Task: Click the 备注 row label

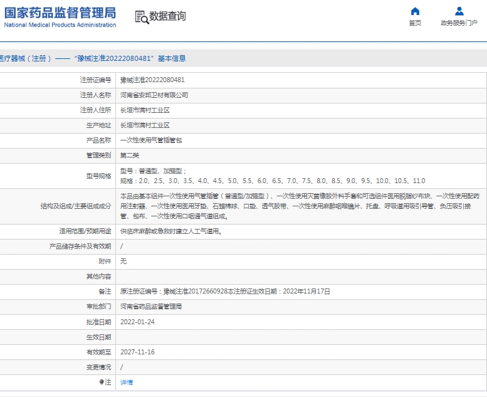Action: [x=105, y=291]
